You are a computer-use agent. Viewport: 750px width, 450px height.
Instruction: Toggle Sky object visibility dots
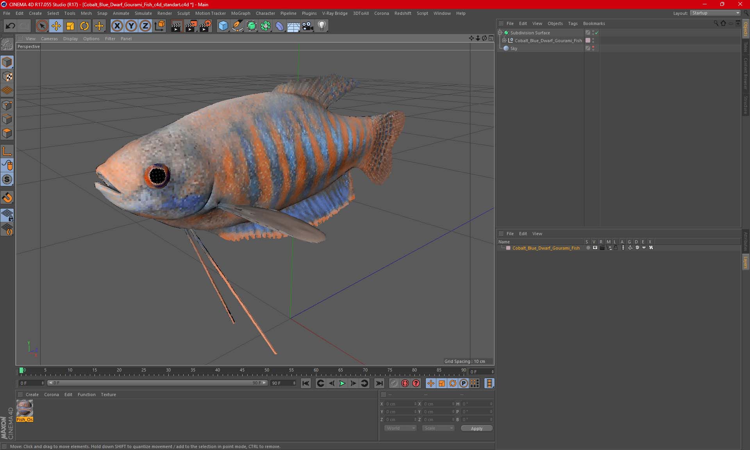[593, 48]
